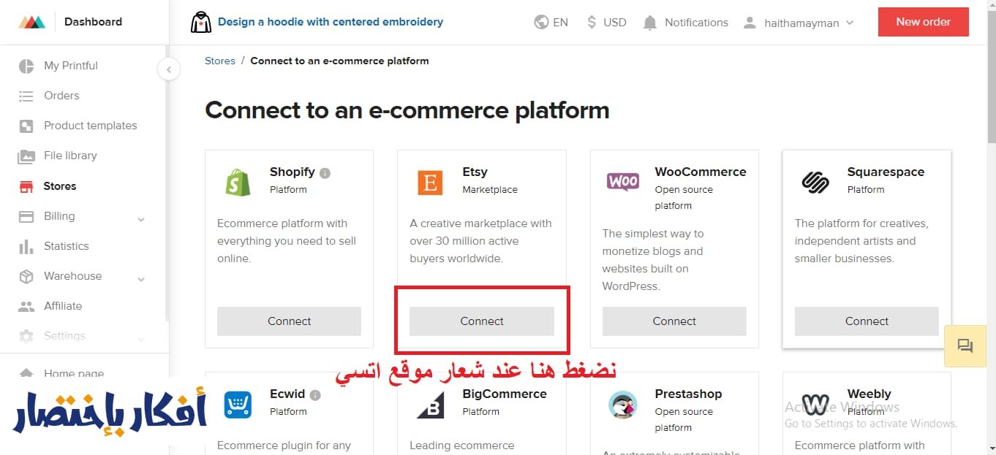The image size is (996, 455).
Task: Click the Shopify info icon
Action: click(325, 173)
